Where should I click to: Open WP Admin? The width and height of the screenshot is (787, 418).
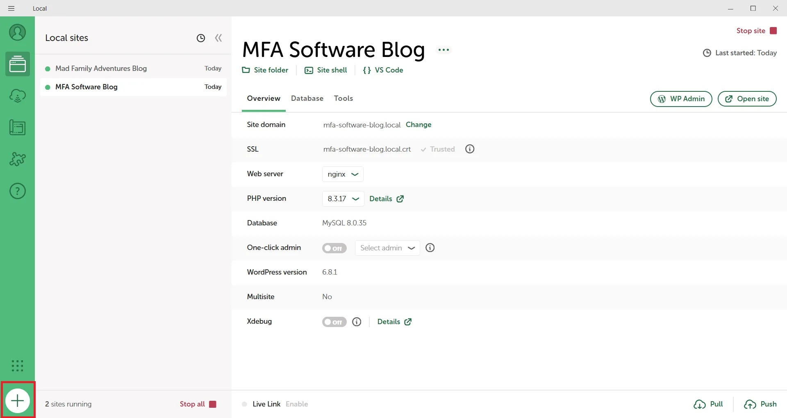point(681,99)
